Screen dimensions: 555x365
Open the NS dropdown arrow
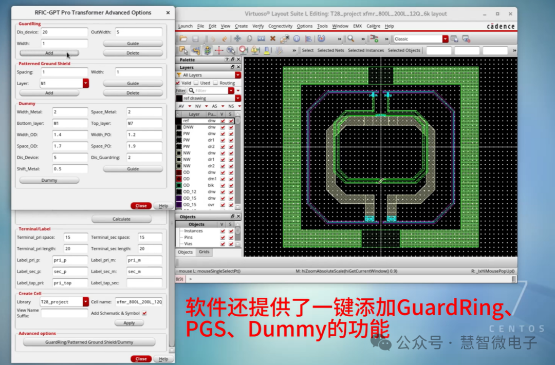click(239, 106)
